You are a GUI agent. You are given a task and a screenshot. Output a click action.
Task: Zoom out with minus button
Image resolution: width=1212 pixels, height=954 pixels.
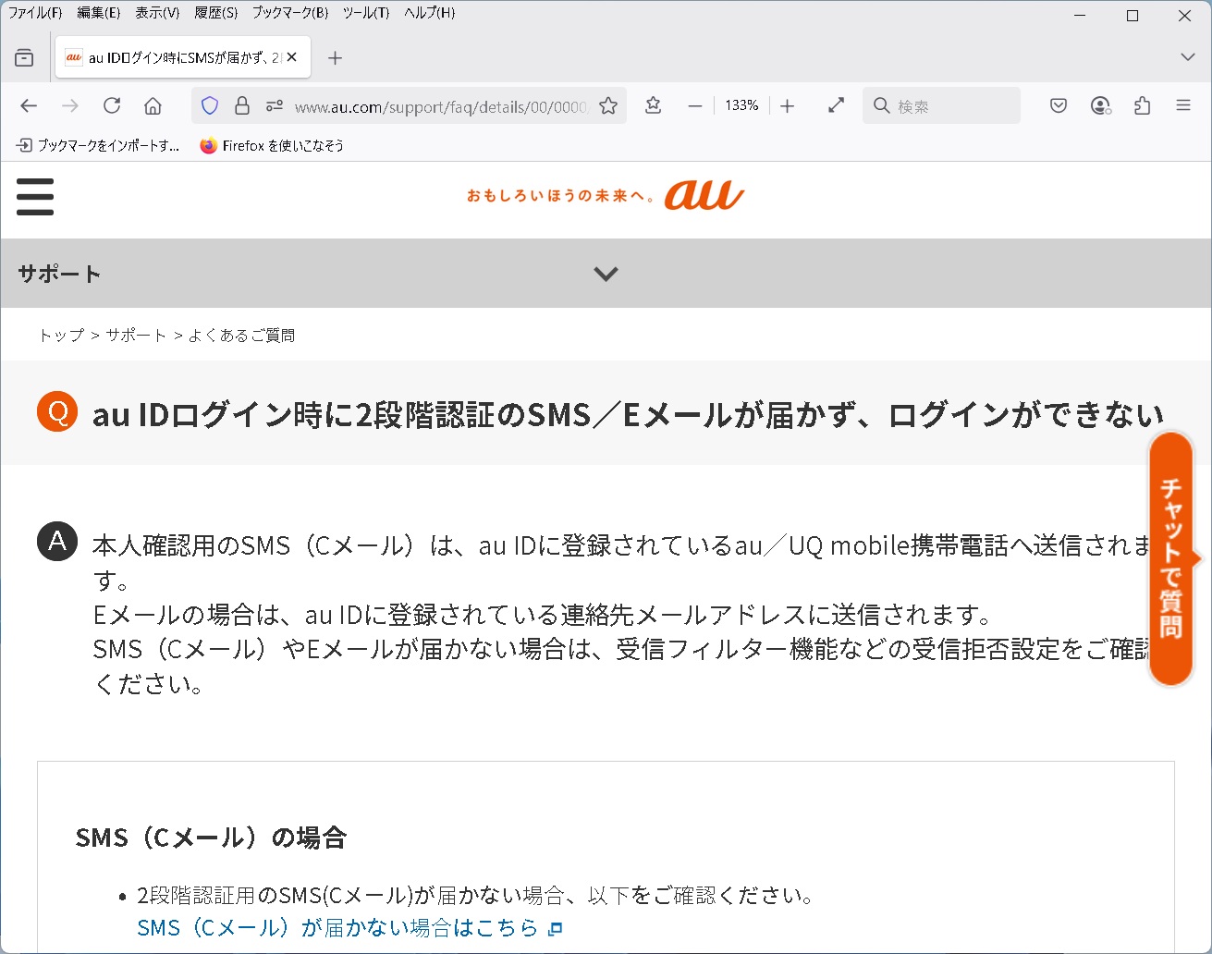[x=695, y=106]
